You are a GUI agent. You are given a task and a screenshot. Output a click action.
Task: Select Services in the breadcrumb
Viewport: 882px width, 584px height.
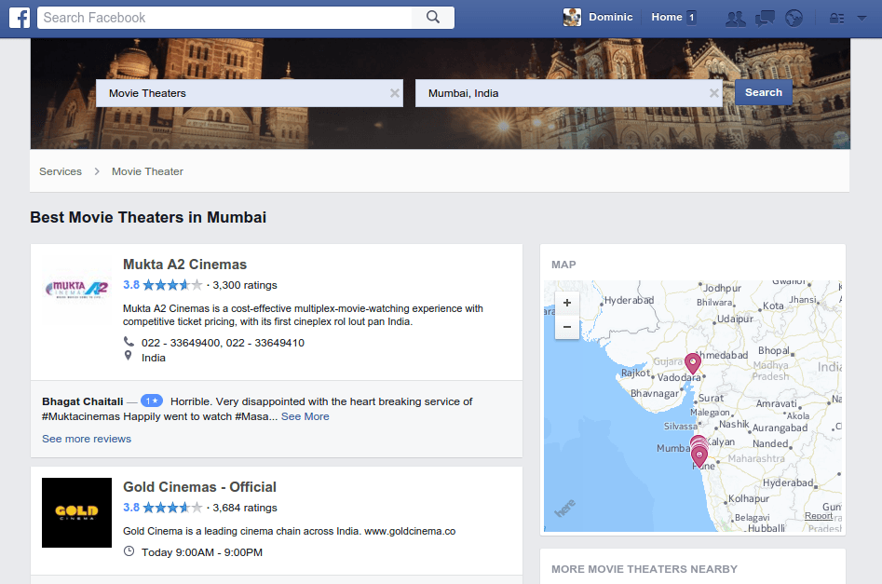60,170
